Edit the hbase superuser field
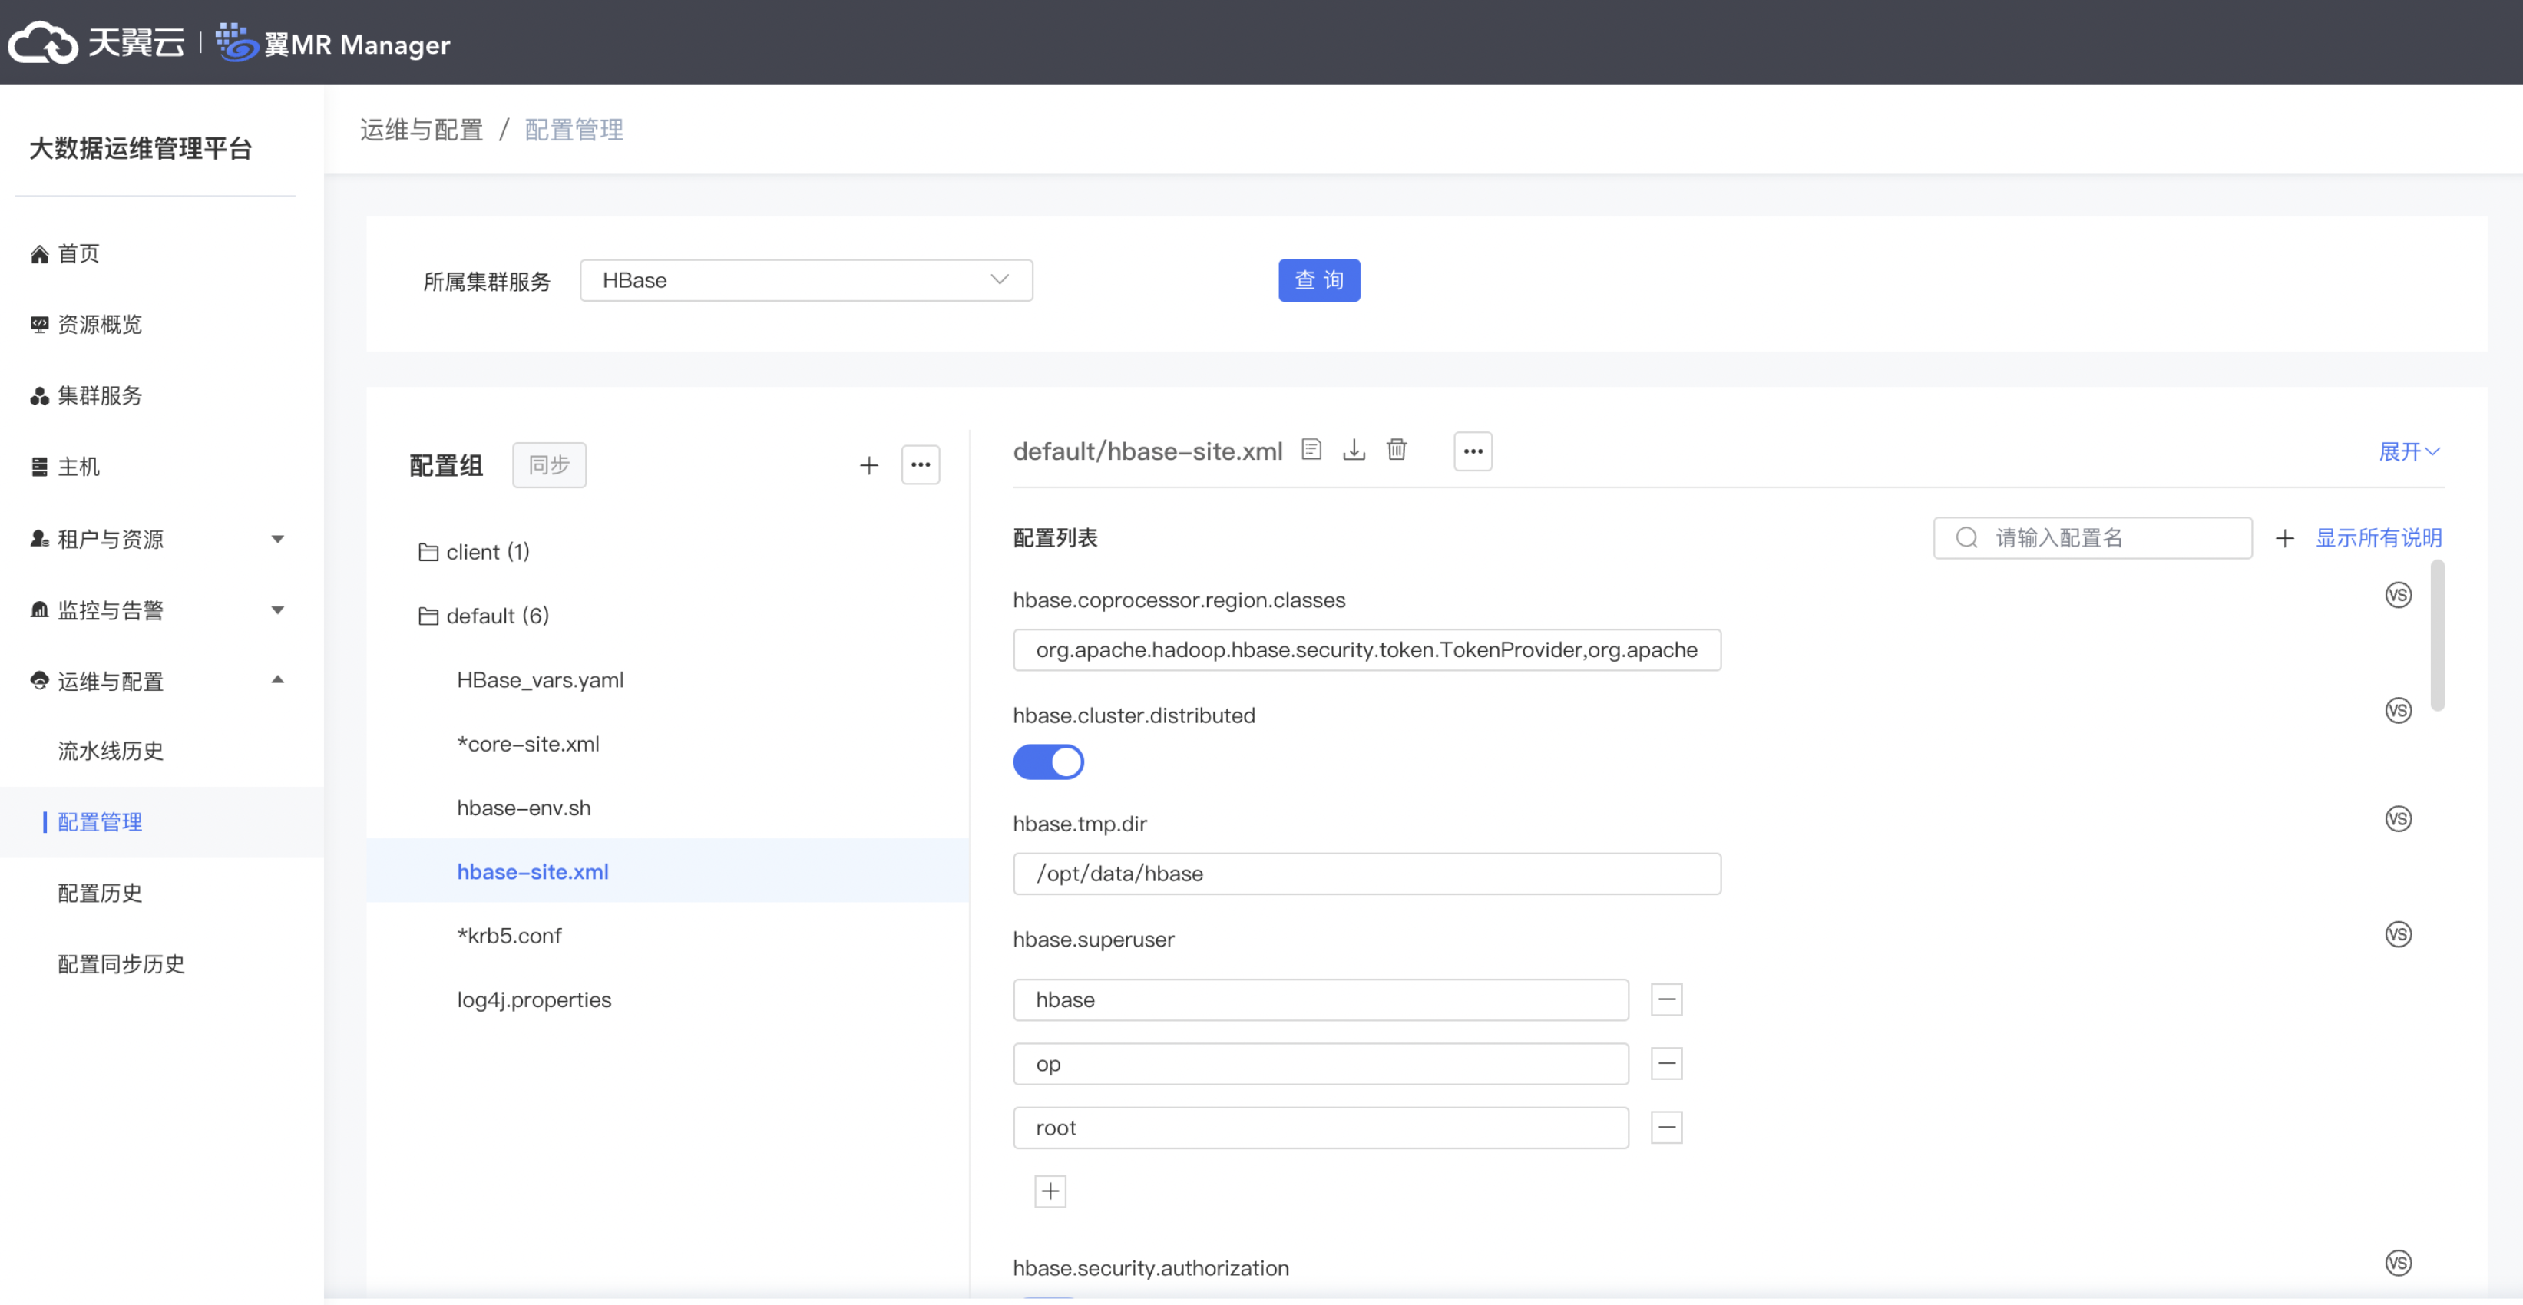The image size is (2523, 1305). (x=1321, y=999)
